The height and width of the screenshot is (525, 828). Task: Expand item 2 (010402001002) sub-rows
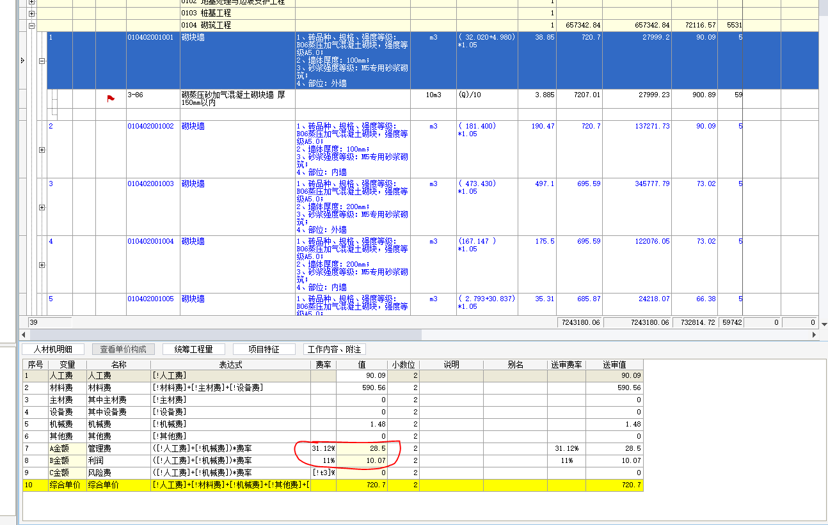pos(43,150)
